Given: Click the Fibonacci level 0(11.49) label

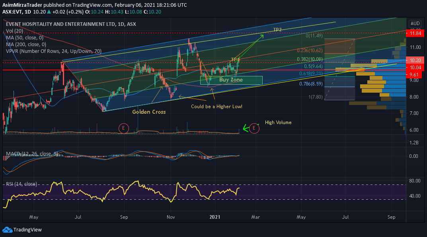Looking at the screenshot, I should coord(314,36).
